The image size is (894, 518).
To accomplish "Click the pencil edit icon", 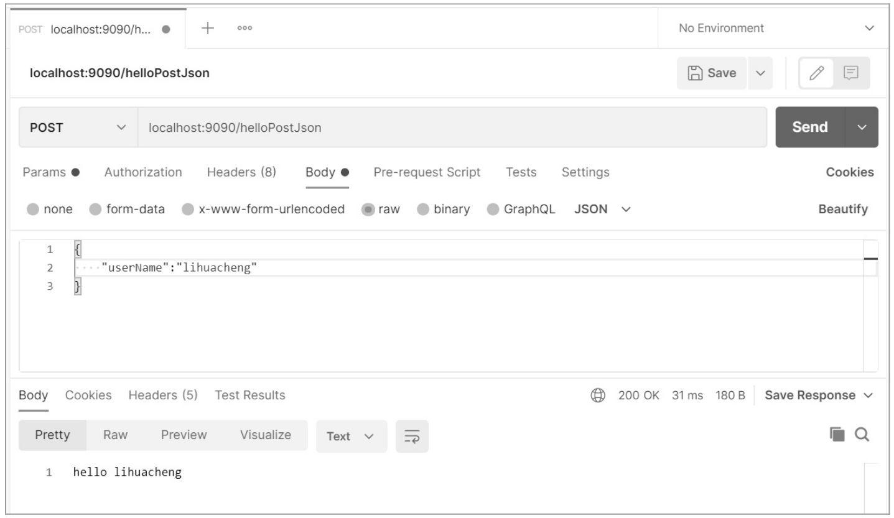I will pos(817,73).
